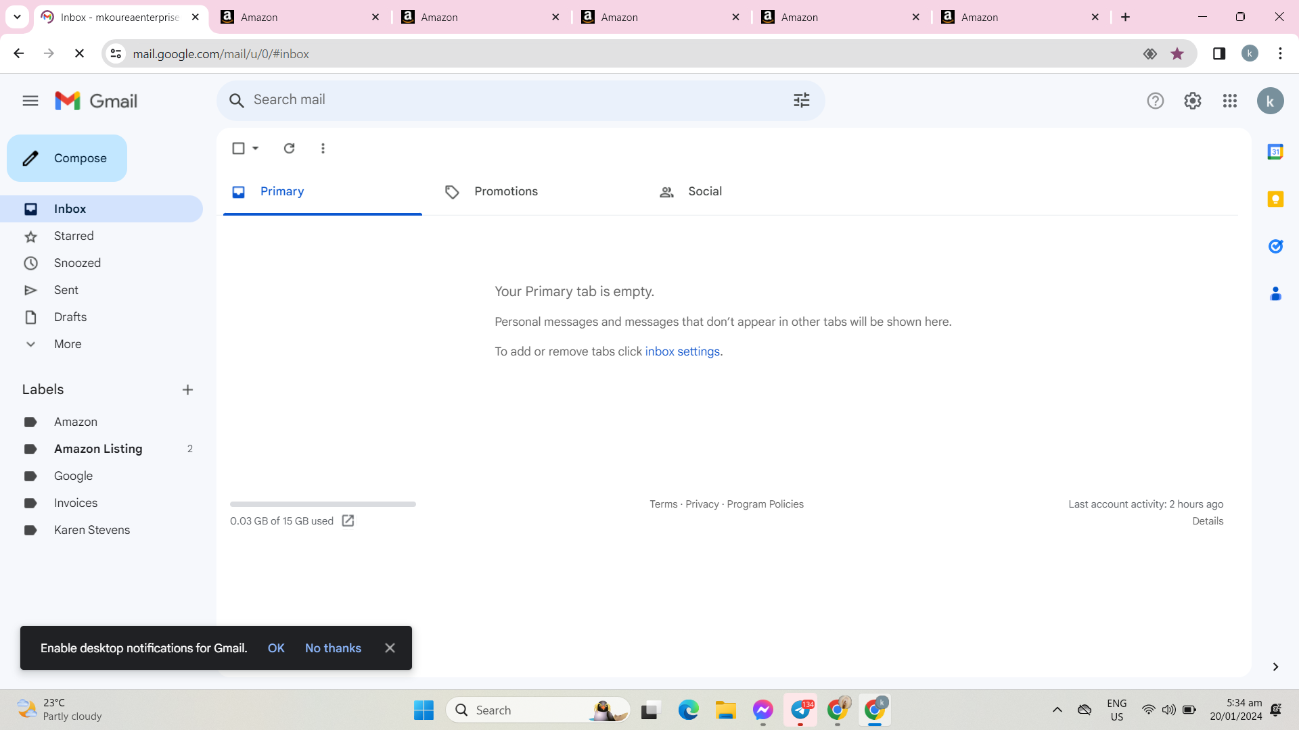Image resolution: width=1299 pixels, height=730 pixels.
Task: Open the Amazon Listing label
Action: 101,449
